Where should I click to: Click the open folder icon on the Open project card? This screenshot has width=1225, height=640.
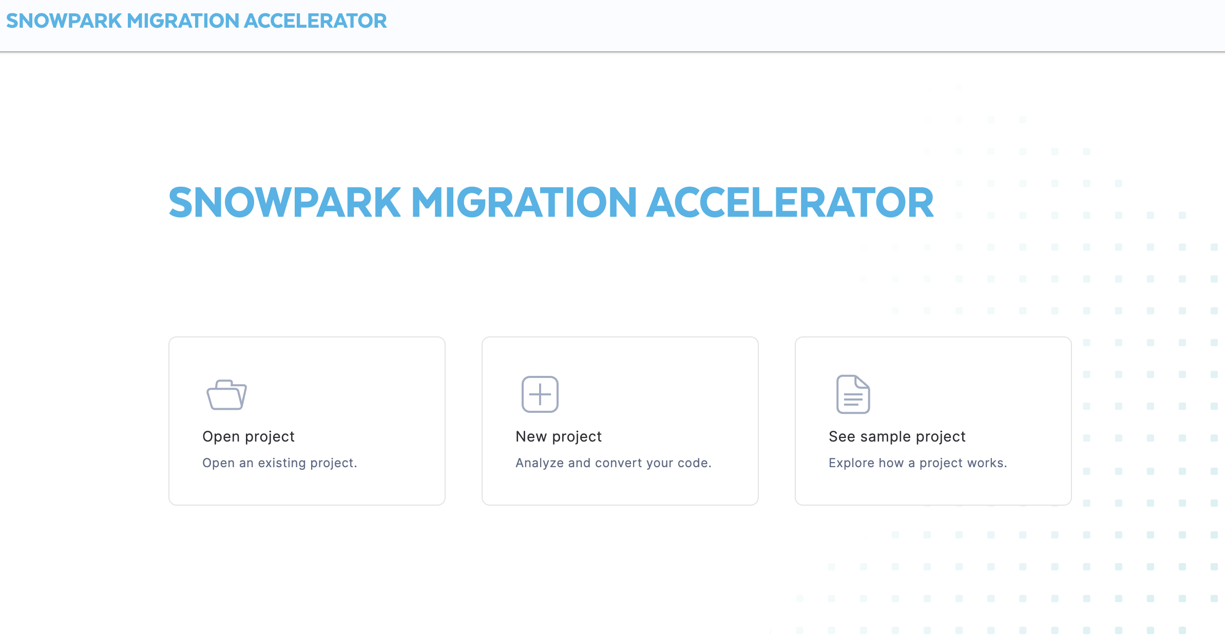tap(226, 394)
